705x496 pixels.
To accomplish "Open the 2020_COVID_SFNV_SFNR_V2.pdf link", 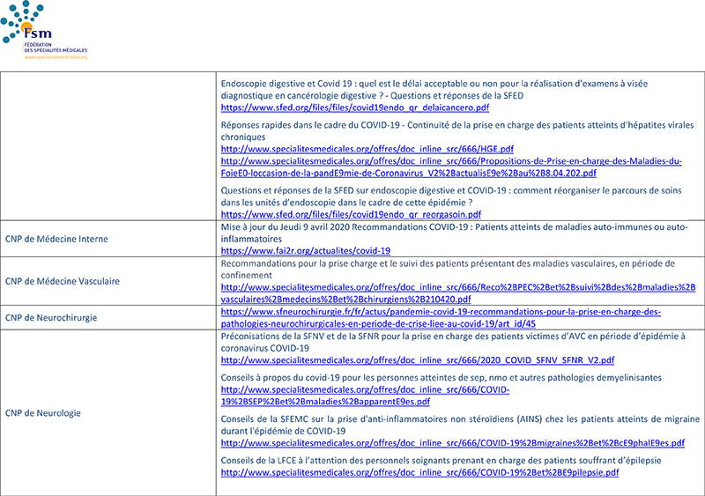I will 417,360.
